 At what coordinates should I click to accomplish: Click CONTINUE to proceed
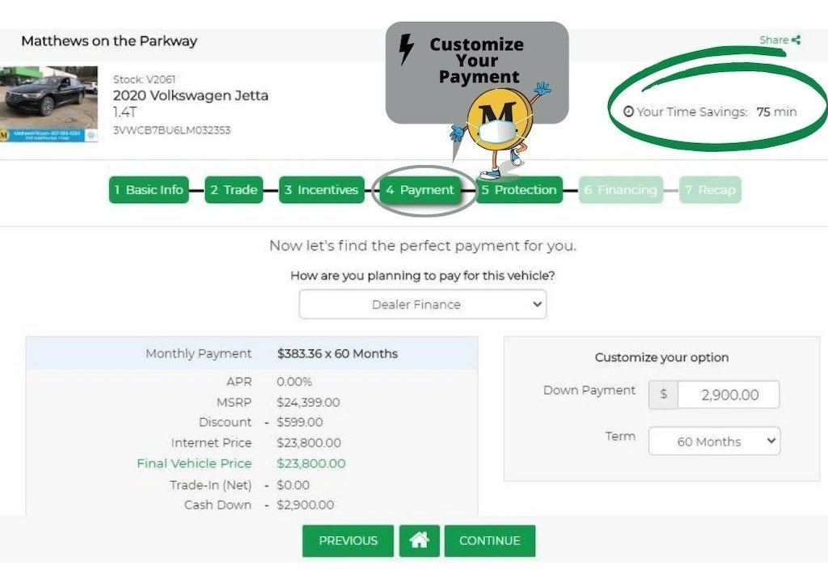(489, 541)
